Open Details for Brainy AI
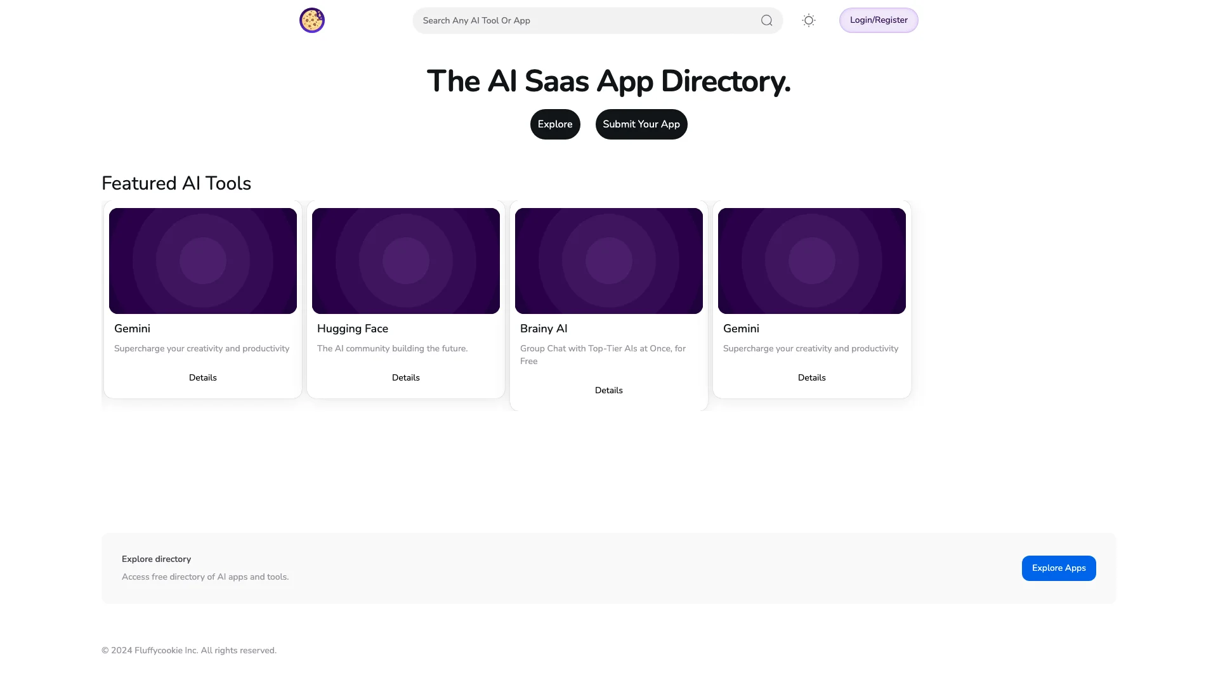Image resolution: width=1218 pixels, height=685 pixels. 609,390
